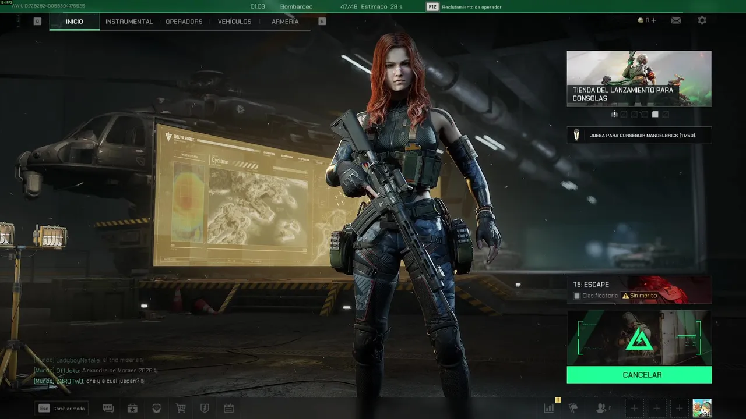Switch to the ARMERÍA tab
This screenshot has width=746, height=419.
[285, 22]
